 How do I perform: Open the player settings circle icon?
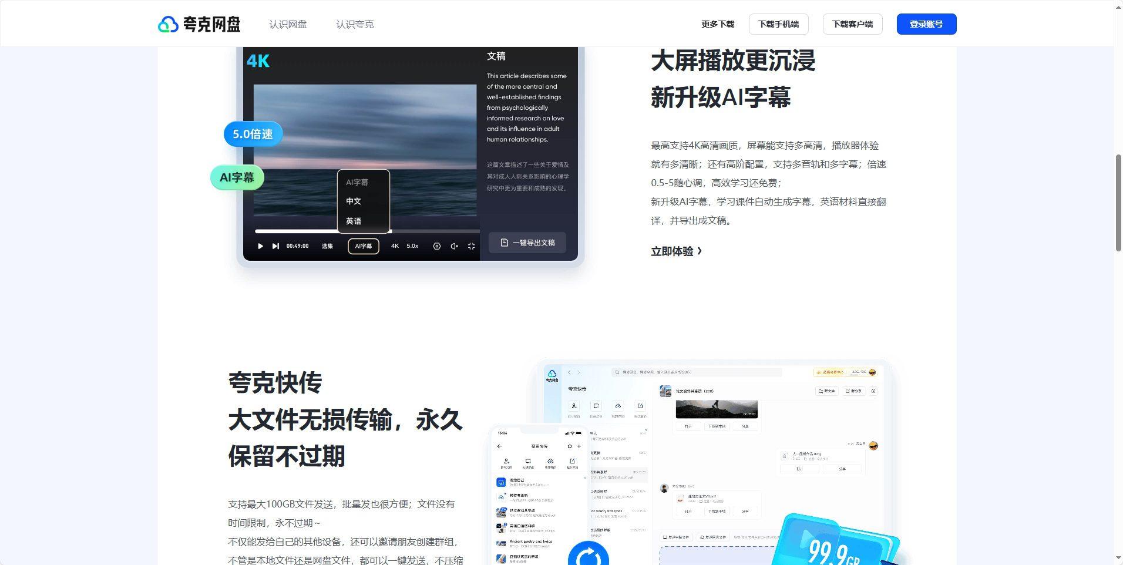tap(436, 246)
